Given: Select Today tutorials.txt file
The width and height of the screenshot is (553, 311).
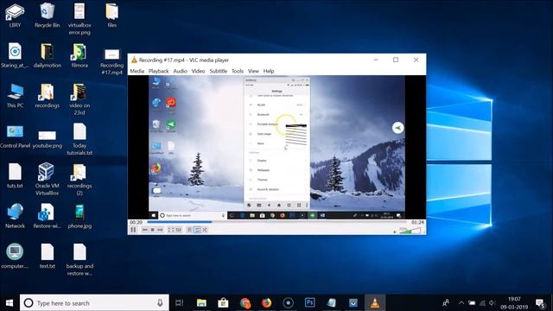Looking at the screenshot, I should [x=79, y=139].
